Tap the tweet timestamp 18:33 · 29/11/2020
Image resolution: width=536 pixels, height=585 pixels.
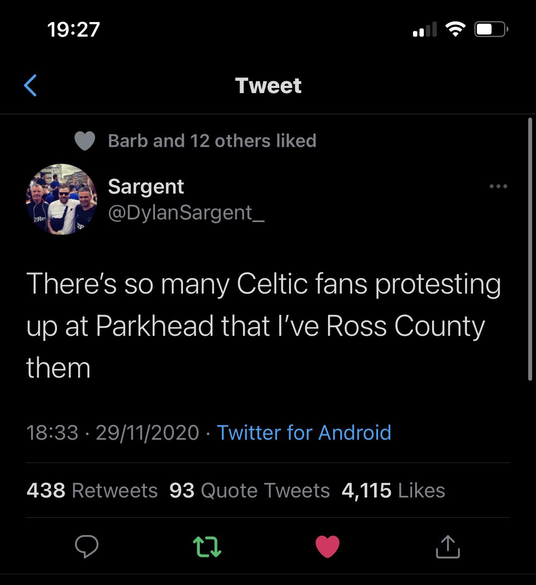coord(112,432)
